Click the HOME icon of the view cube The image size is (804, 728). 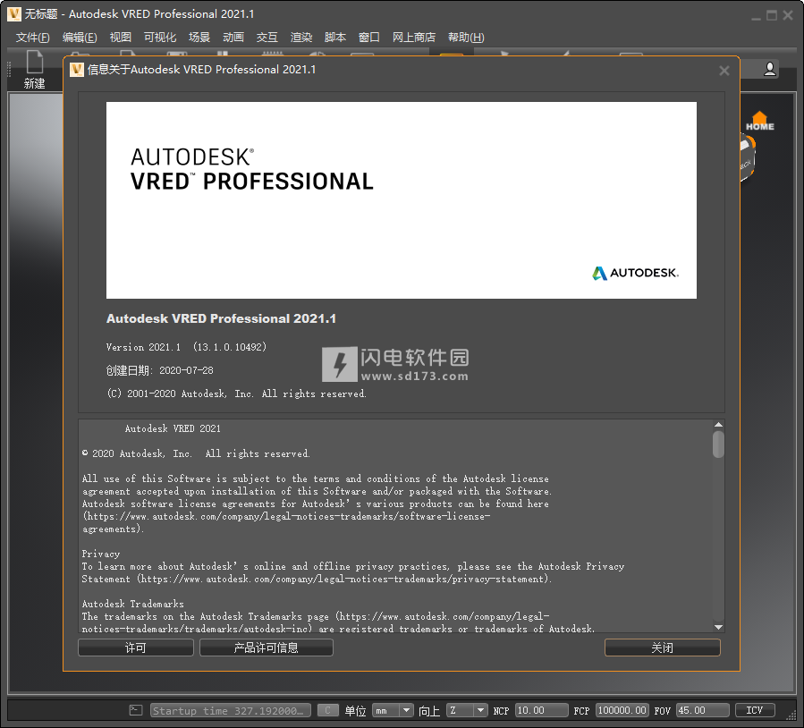tap(760, 121)
